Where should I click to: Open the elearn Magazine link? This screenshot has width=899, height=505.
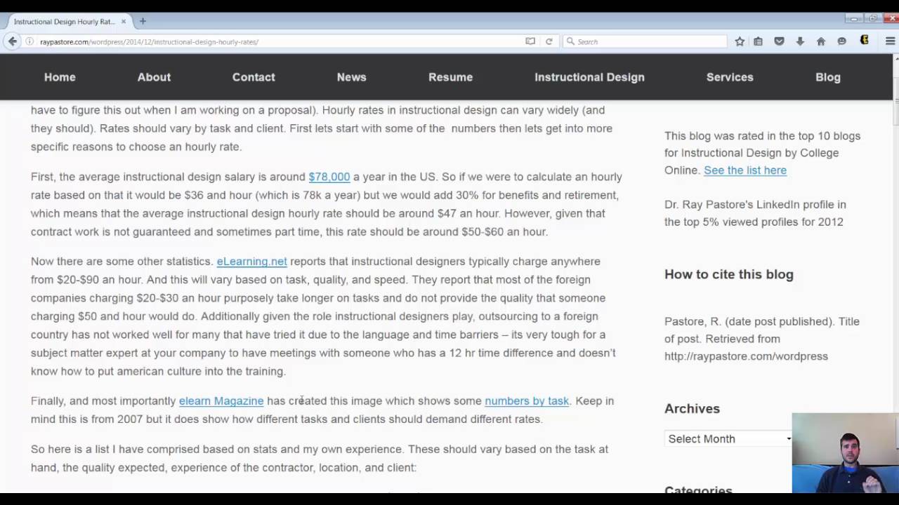coord(221,400)
